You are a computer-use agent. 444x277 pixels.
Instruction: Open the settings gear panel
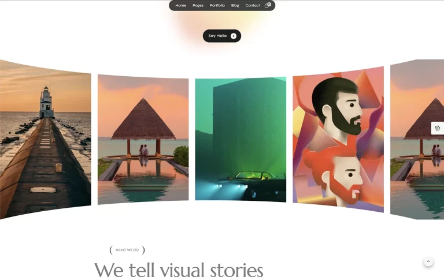click(437, 128)
